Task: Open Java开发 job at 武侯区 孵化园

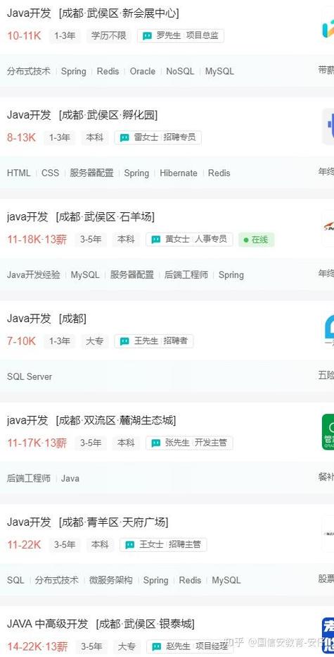Action: 82,115
